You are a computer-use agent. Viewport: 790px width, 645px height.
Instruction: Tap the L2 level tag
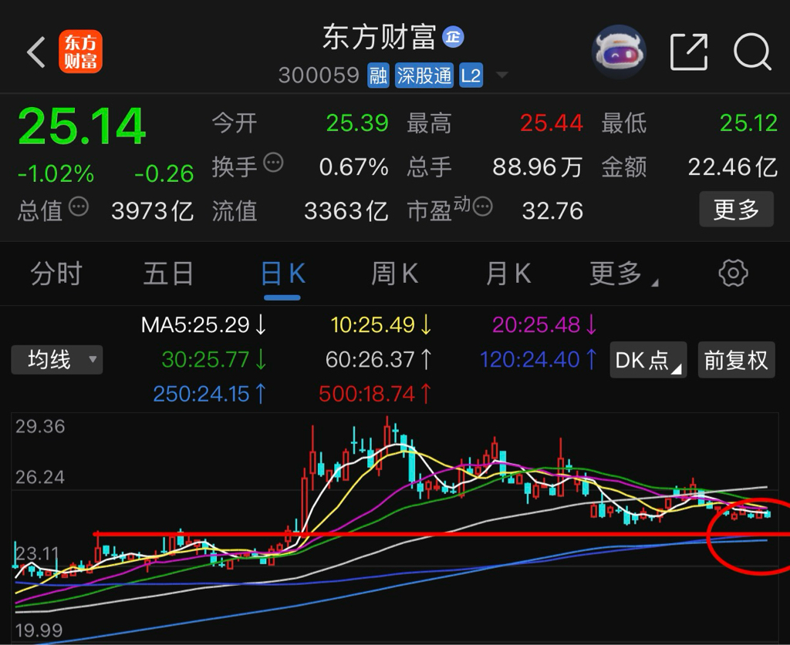click(471, 76)
